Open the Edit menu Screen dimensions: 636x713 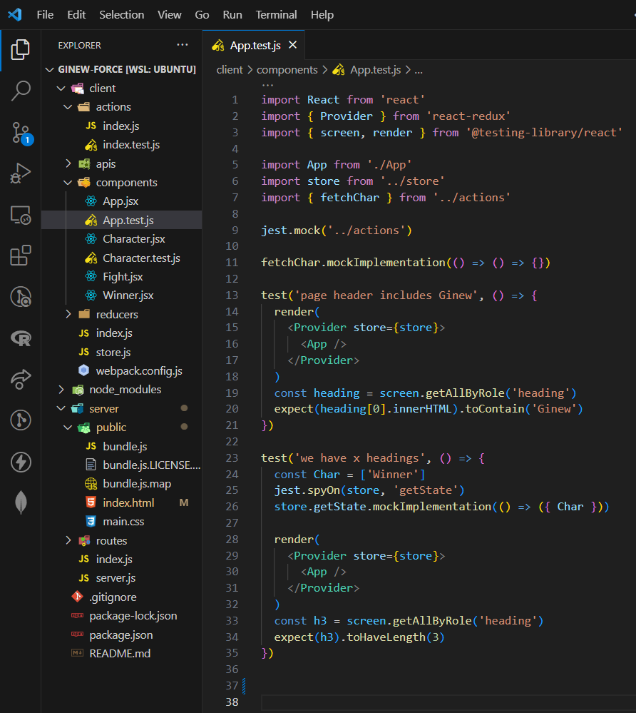click(x=76, y=14)
